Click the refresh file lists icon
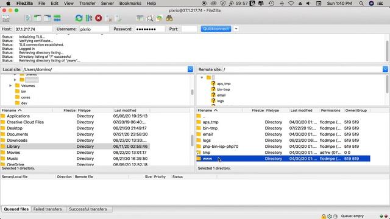390x219 pixels. (79, 18)
